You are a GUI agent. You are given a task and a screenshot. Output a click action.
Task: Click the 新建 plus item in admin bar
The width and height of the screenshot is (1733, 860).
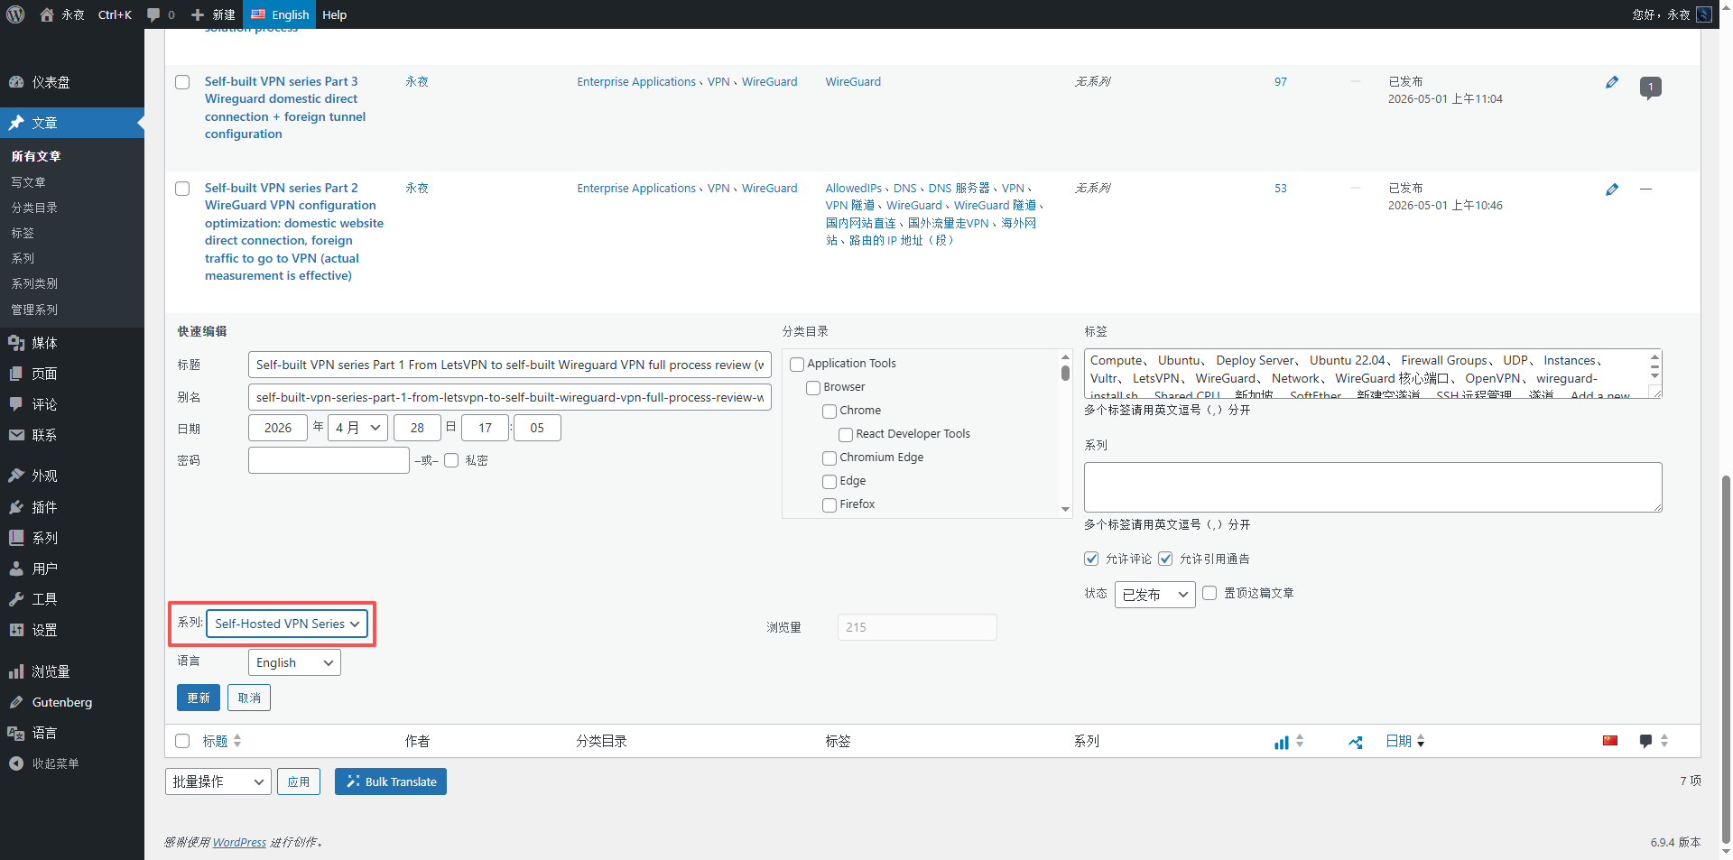coord(213,14)
